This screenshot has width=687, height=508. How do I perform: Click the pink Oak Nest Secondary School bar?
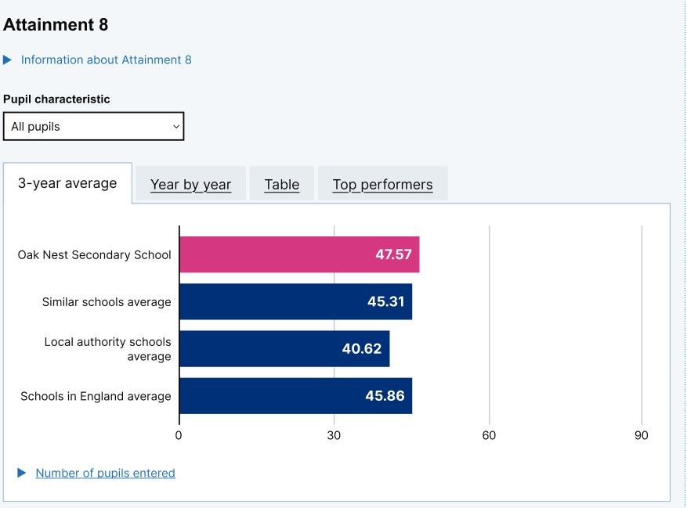click(x=298, y=254)
